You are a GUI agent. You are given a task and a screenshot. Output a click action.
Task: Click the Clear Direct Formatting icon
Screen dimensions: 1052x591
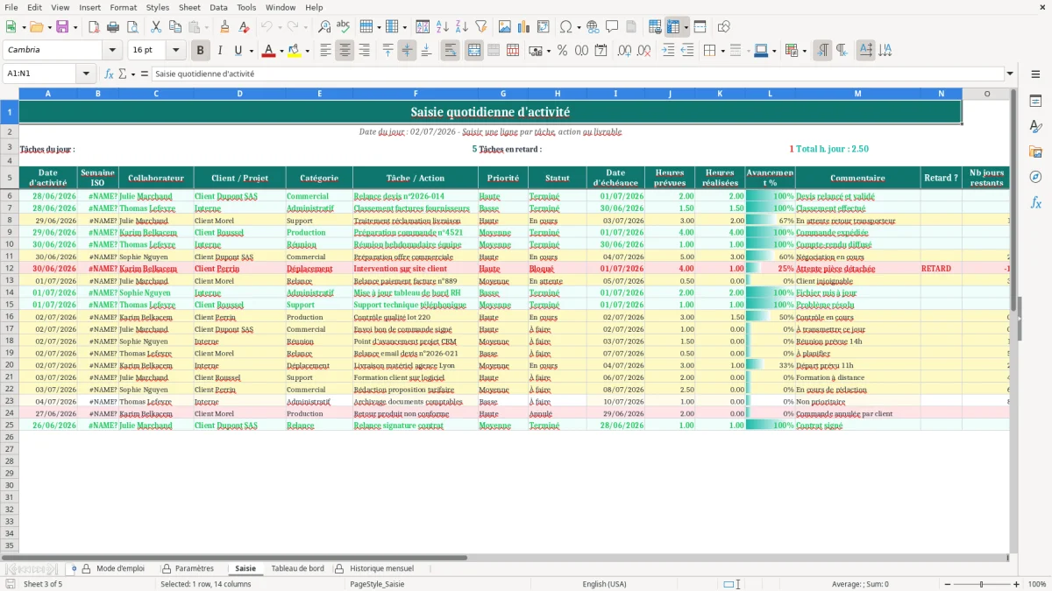[245, 27]
